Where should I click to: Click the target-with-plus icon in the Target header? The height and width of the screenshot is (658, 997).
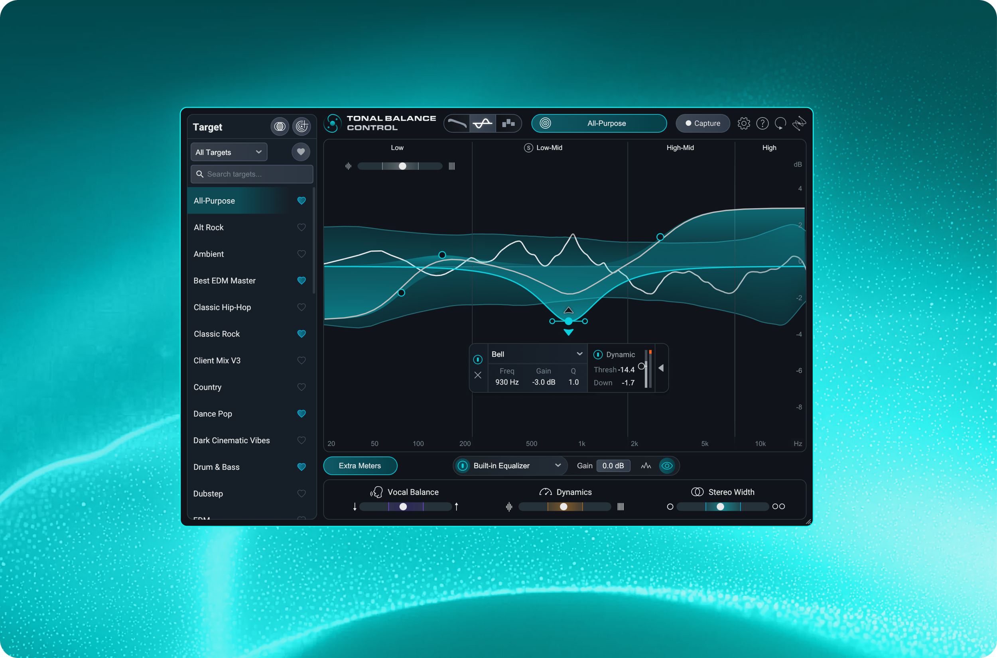click(301, 126)
